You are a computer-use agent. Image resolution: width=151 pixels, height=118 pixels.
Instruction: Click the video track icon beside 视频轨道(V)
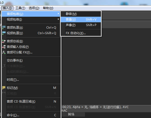pyautogui.click(x=4, y=33)
